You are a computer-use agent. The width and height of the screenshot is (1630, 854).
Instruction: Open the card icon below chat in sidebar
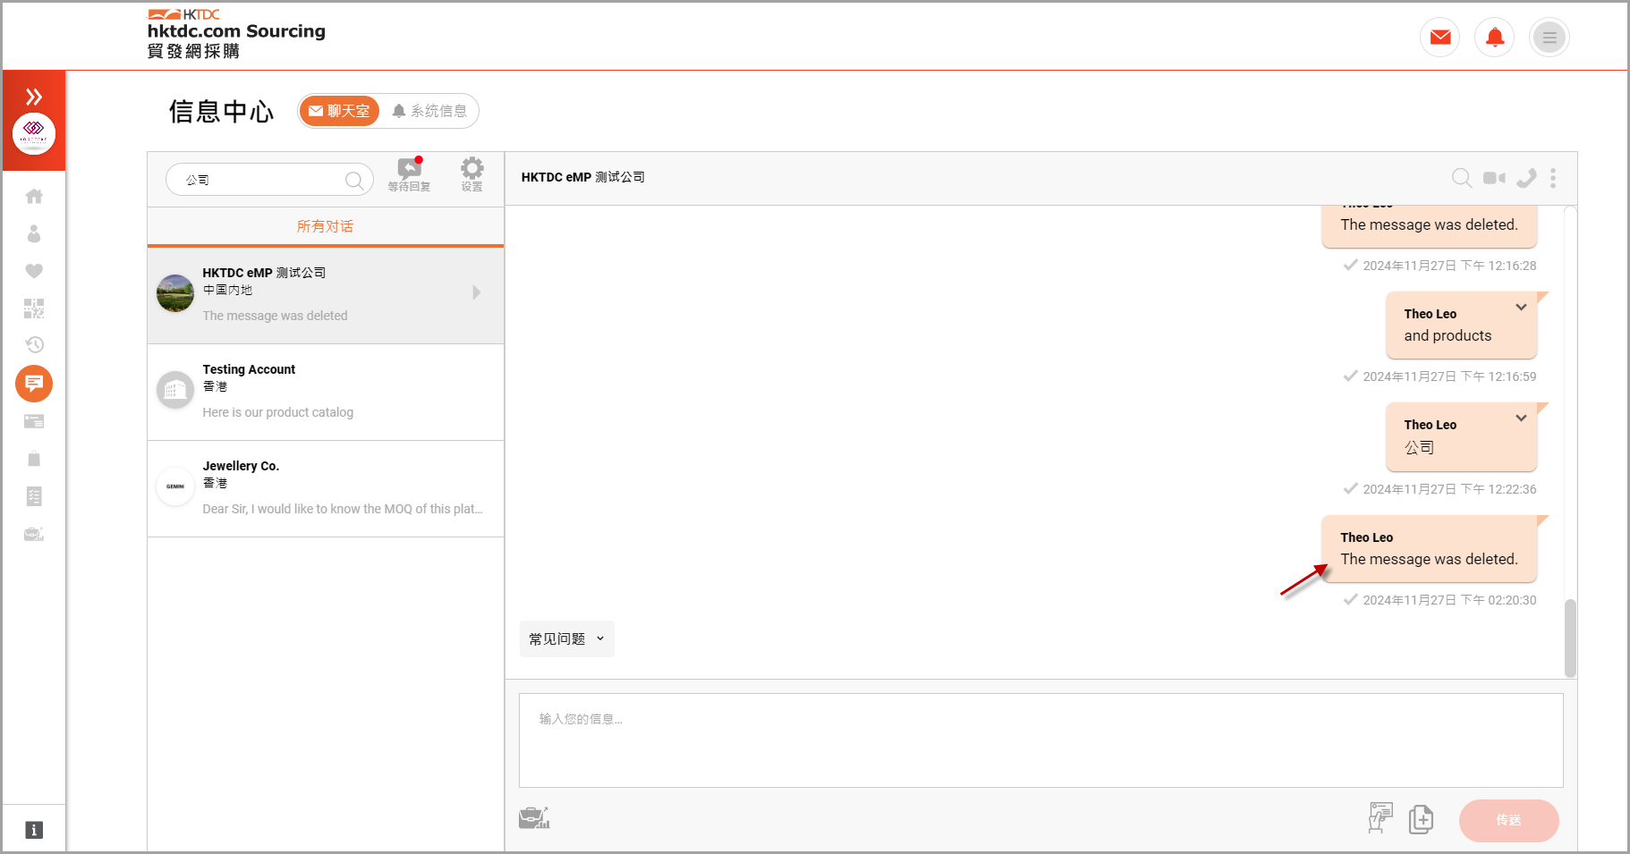34,421
